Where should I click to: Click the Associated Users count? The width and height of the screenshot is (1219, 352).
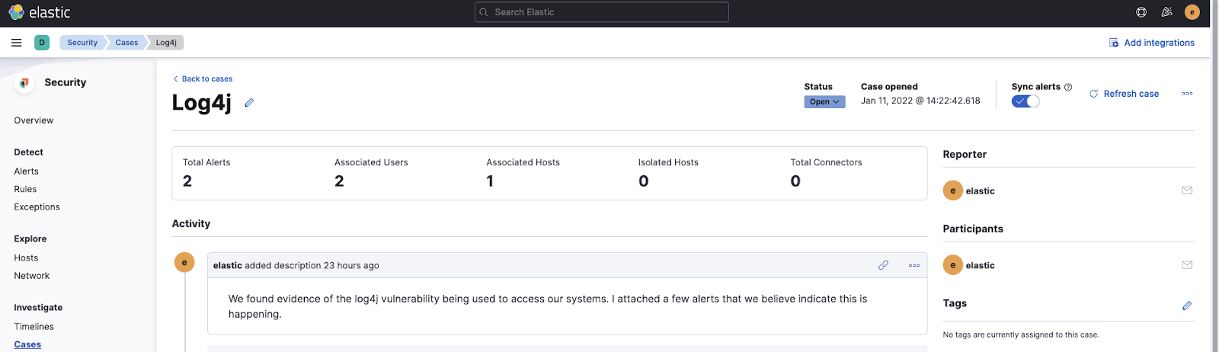[x=339, y=181]
